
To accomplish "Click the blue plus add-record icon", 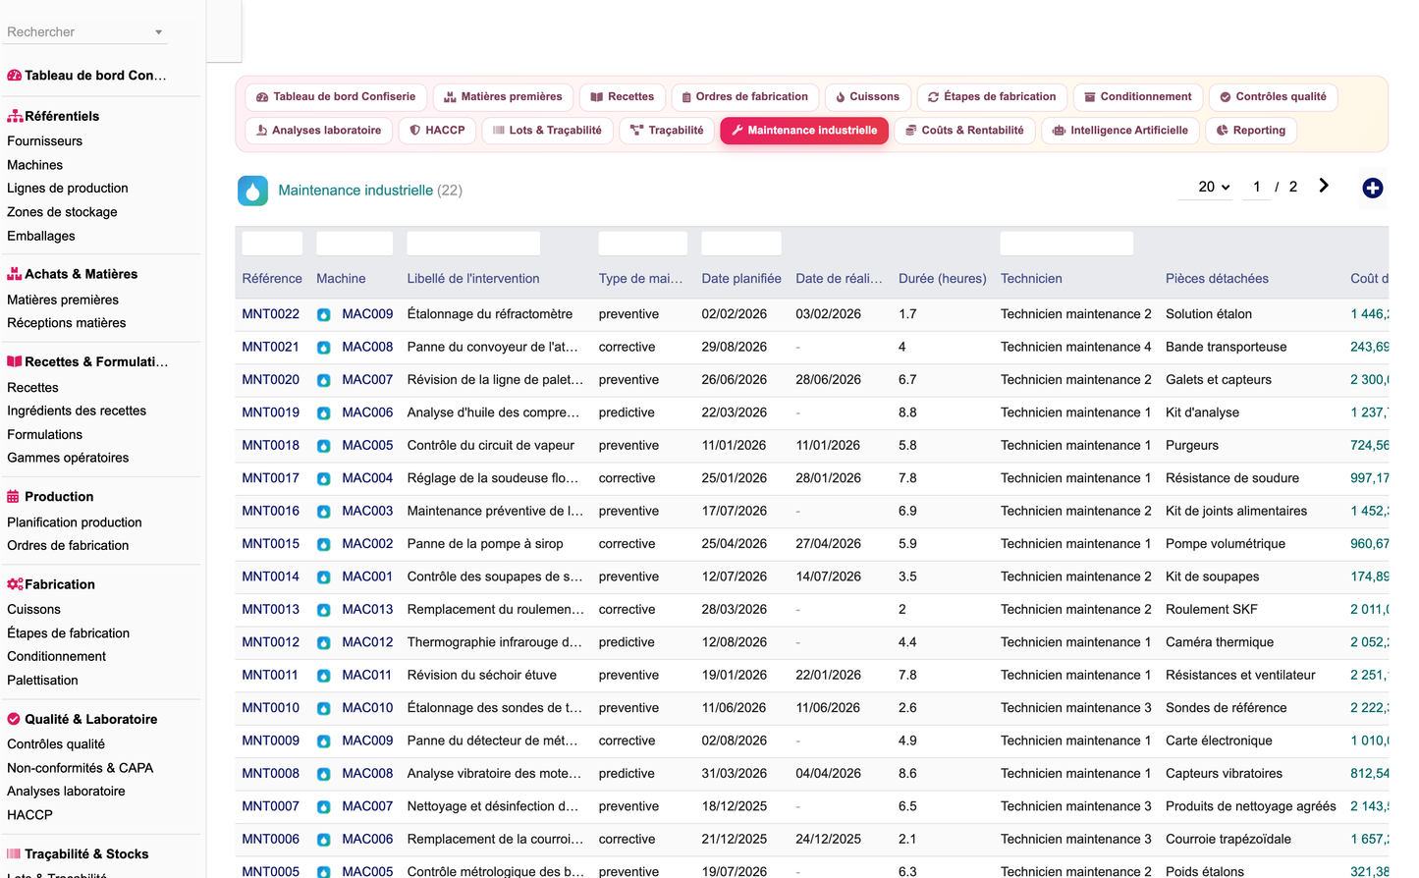I will (x=1373, y=188).
